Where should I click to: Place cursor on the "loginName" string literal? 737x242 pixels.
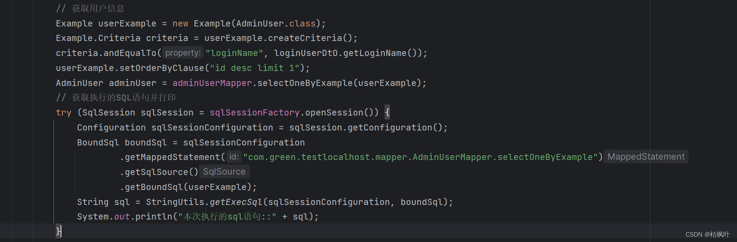(235, 53)
